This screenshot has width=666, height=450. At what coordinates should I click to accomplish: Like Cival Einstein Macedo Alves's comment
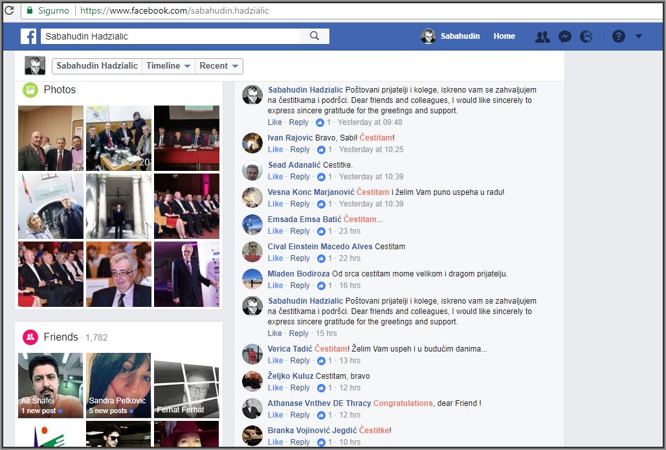coord(275,258)
